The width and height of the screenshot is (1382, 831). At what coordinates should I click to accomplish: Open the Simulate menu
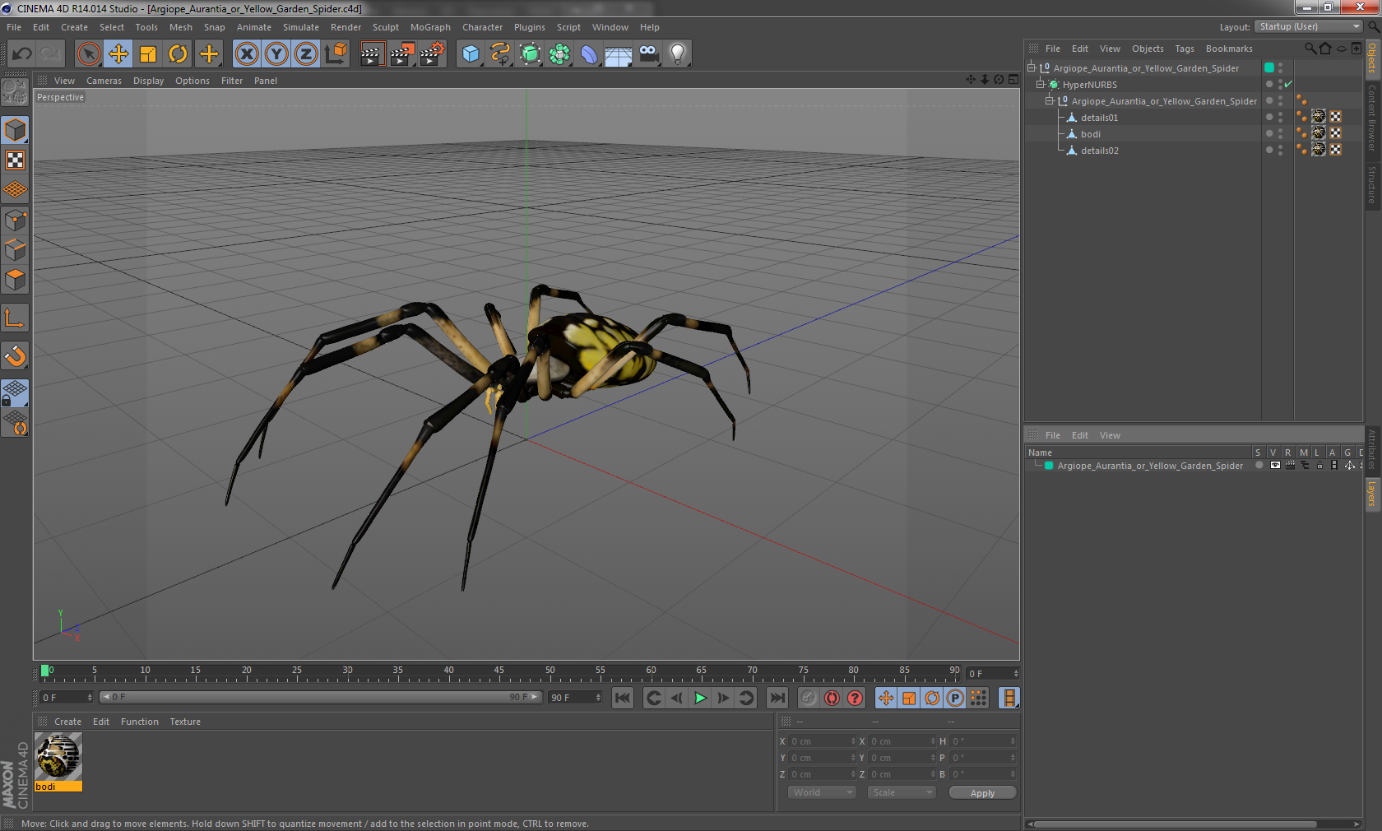click(301, 27)
